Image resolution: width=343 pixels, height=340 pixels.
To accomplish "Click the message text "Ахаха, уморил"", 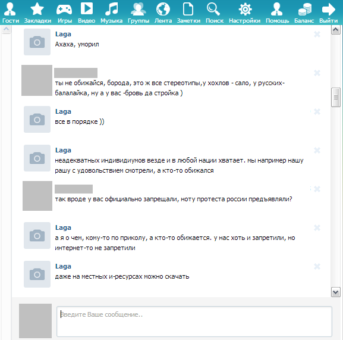I will pos(77,45).
